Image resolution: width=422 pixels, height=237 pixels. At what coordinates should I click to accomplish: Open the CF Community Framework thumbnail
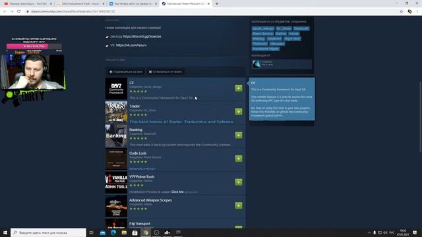pyautogui.click(x=116, y=89)
